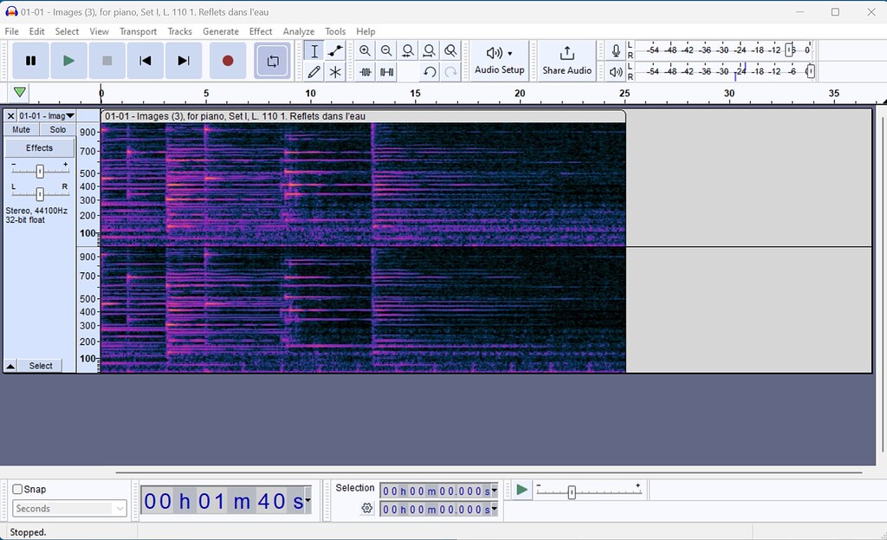Silence the audio selection
Screen dimensions: 887x540
point(385,71)
